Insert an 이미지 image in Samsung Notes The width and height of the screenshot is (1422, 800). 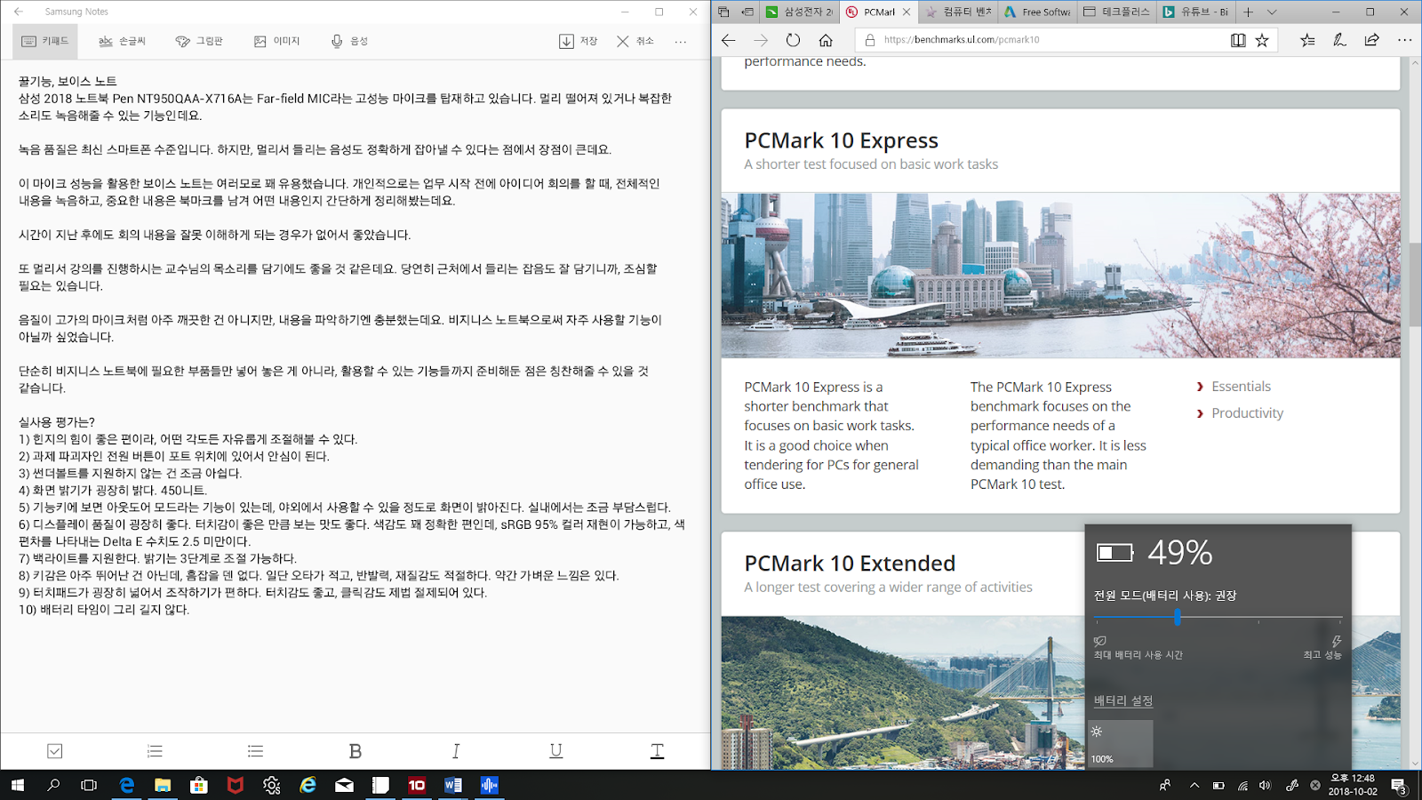point(277,41)
